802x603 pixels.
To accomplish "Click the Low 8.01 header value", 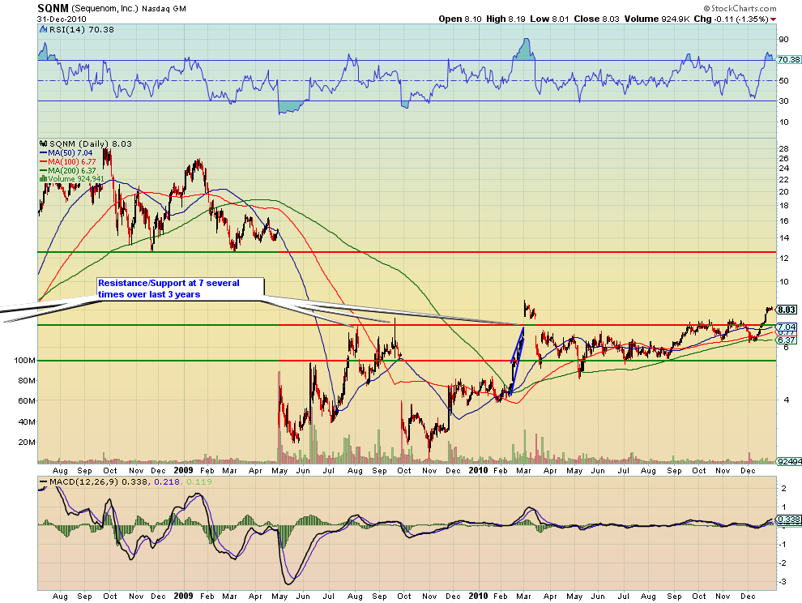I will [549, 19].
